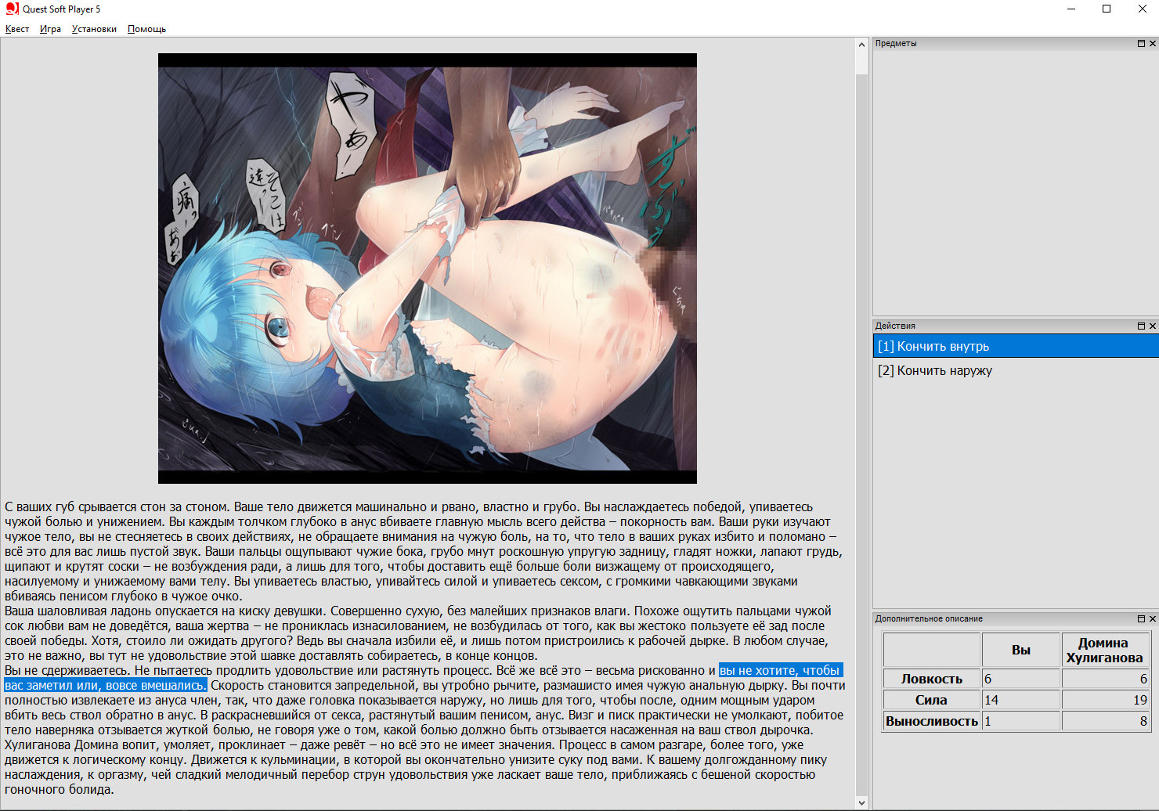Select the action item numbered [1]
Image resolution: width=1159 pixels, height=811 pixels.
click(x=1016, y=346)
